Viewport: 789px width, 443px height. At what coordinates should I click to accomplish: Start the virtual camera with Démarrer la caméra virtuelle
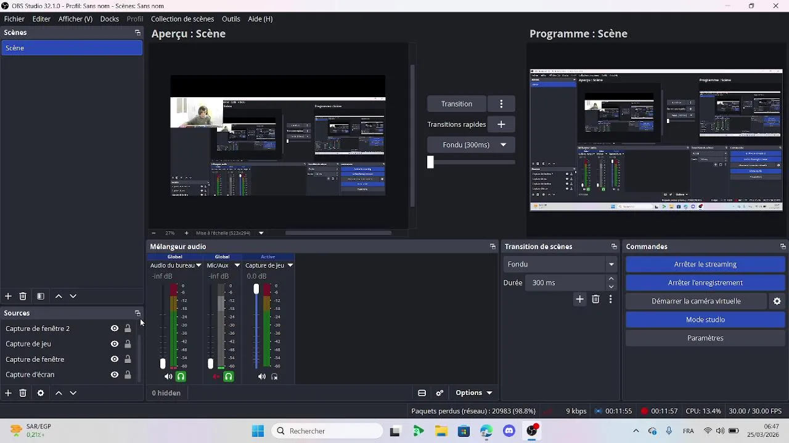pos(696,301)
